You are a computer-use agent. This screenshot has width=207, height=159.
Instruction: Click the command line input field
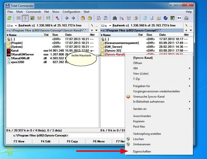pyautogui.click(x=97, y=135)
